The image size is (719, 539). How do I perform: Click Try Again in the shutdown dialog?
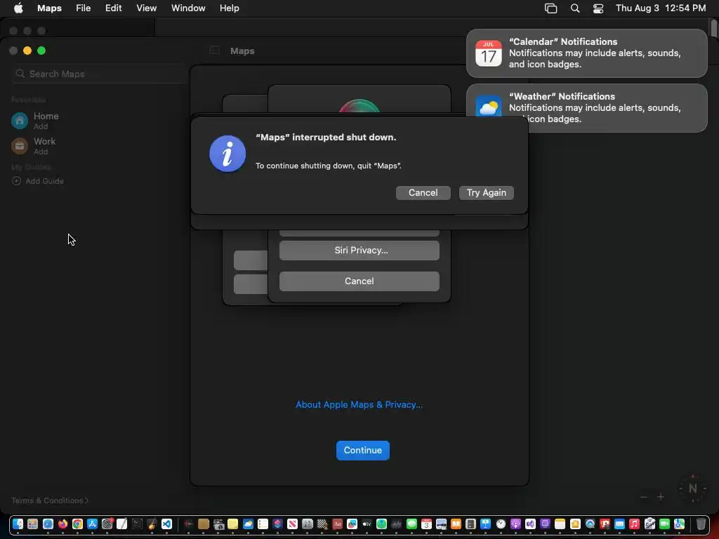[x=486, y=192]
